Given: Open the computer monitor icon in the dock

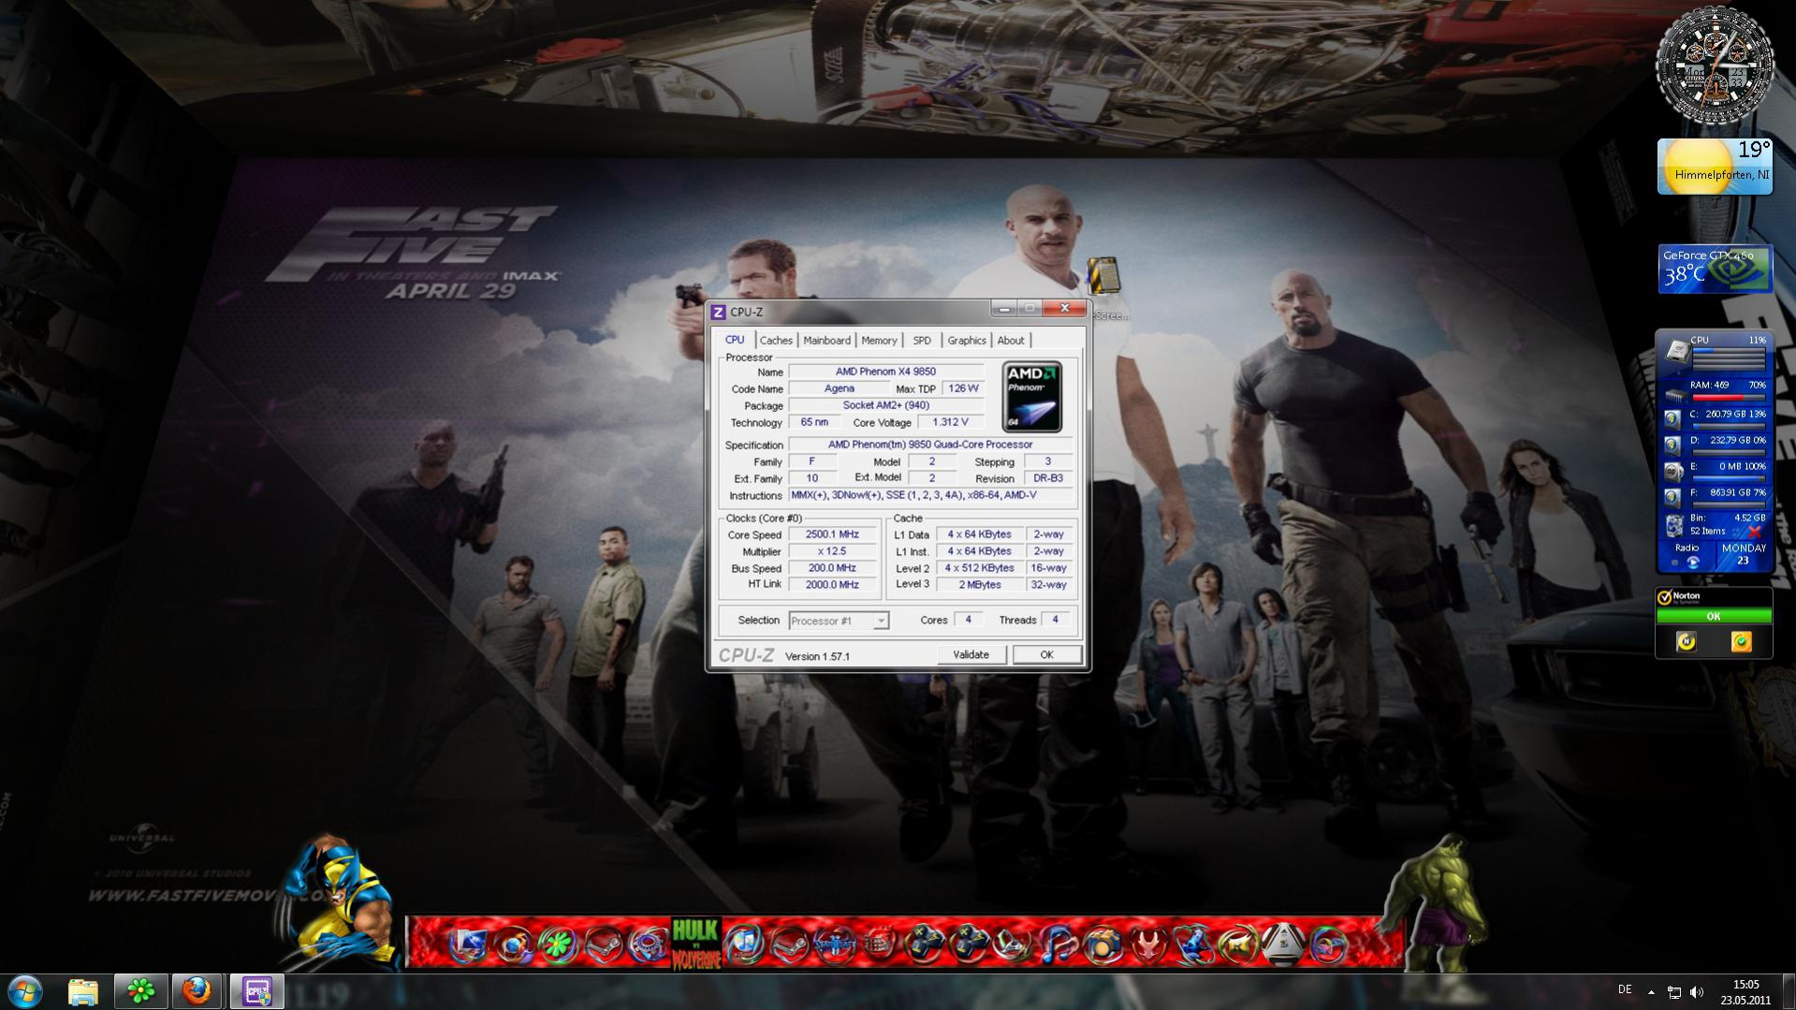Looking at the screenshot, I should pyautogui.click(x=468, y=944).
